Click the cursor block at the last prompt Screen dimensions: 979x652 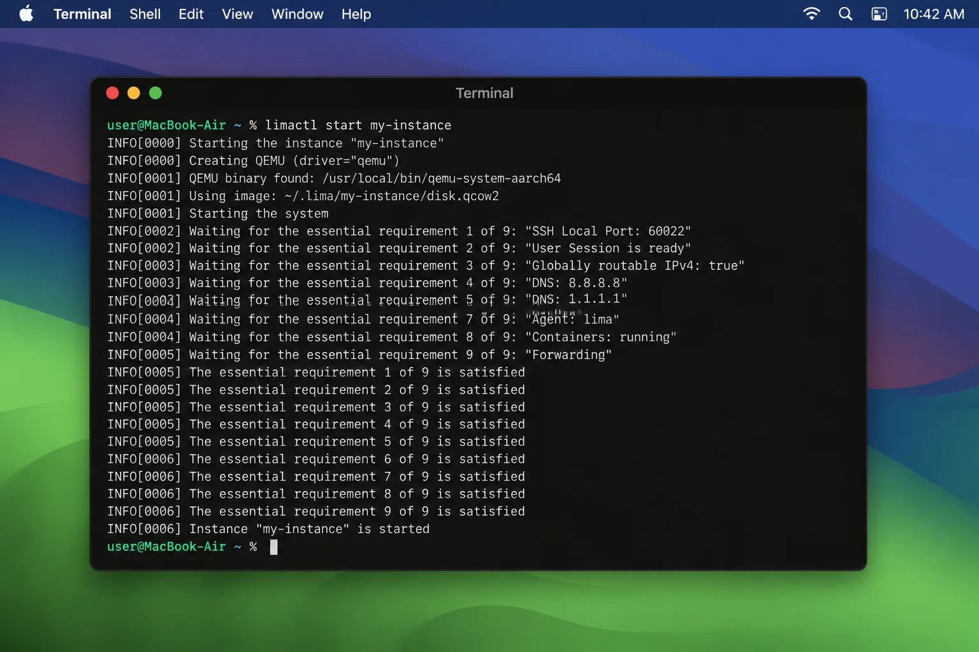(x=273, y=547)
